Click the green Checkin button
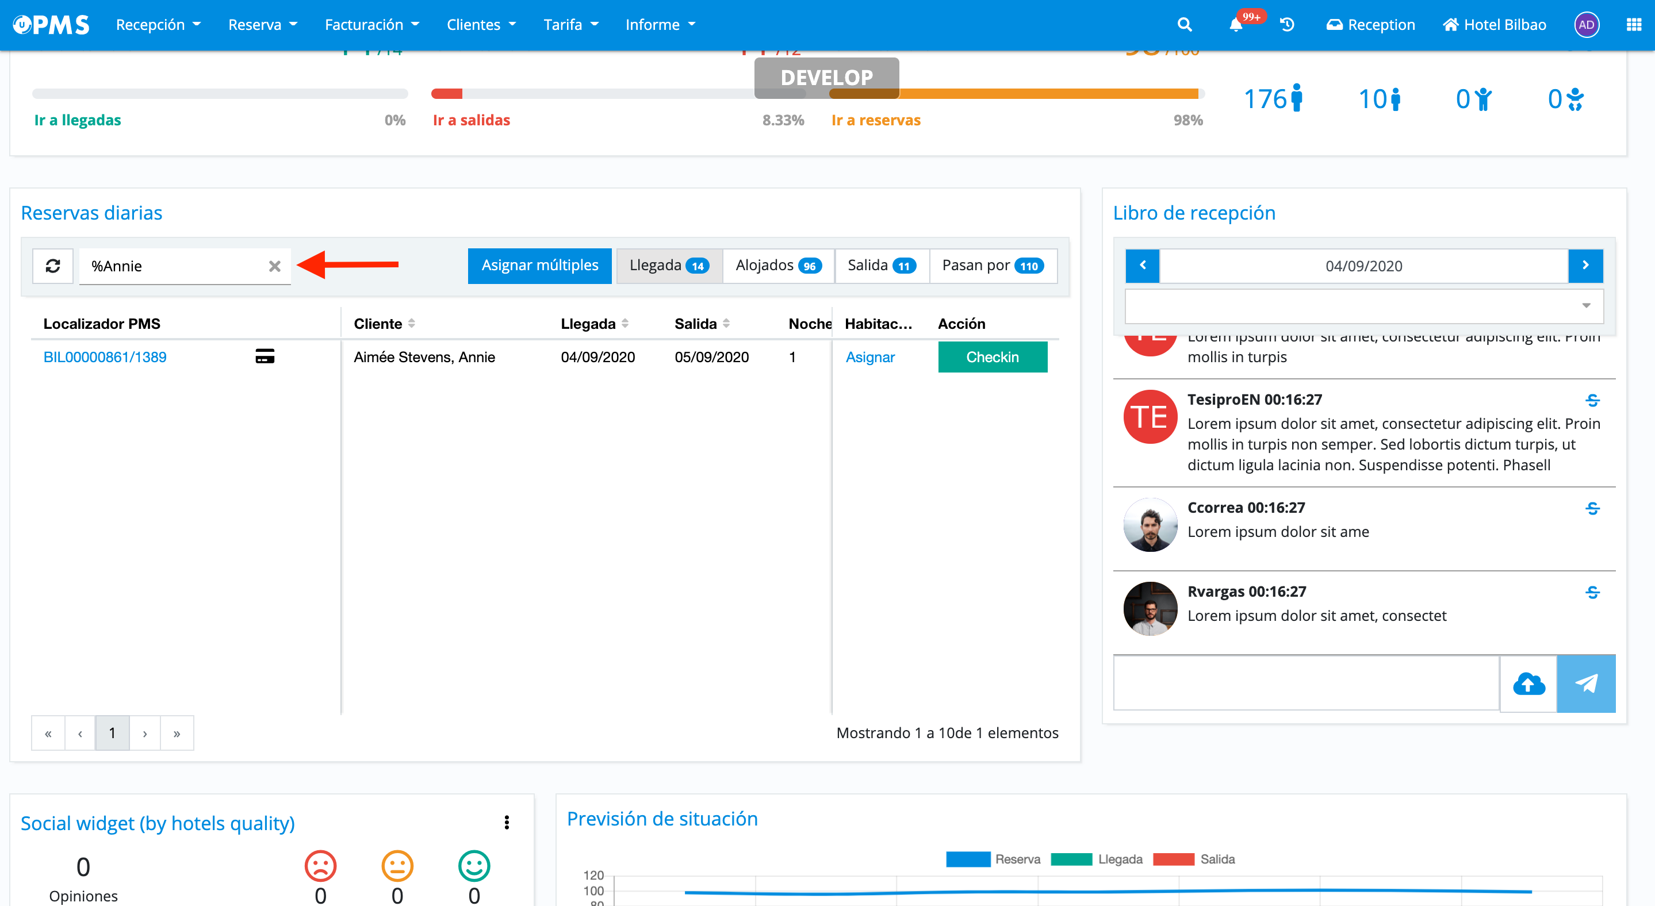 [992, 357]
